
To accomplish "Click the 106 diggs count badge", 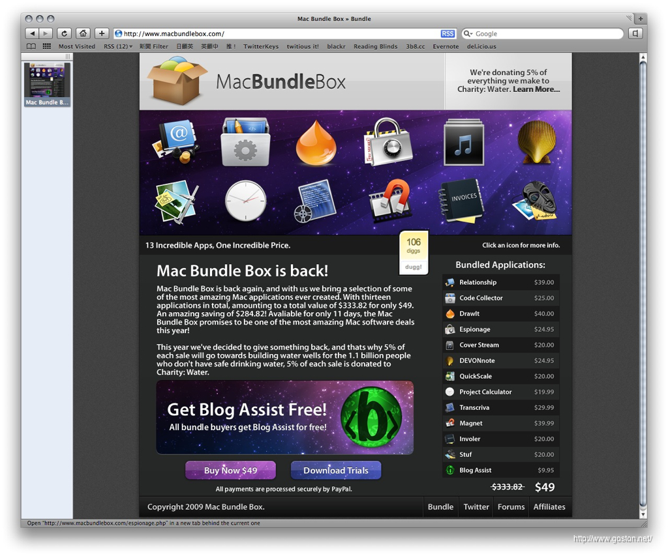I will tap(413, 245).
